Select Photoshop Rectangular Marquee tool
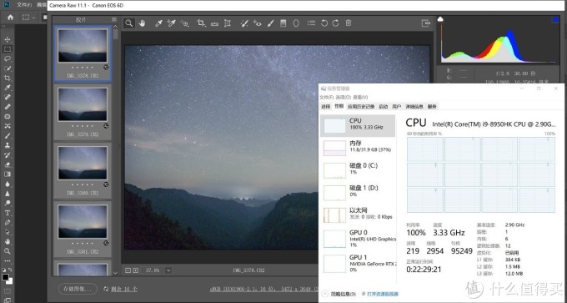Screen dimensions: 567x303 point(8,49)
